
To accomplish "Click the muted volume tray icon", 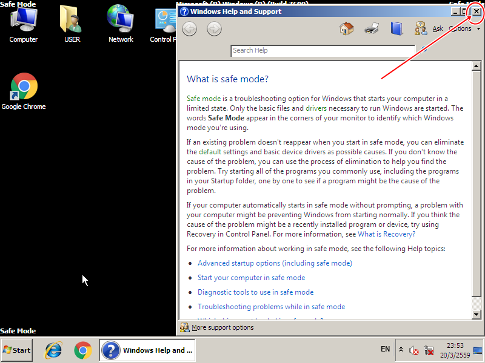I will [413, 350].
